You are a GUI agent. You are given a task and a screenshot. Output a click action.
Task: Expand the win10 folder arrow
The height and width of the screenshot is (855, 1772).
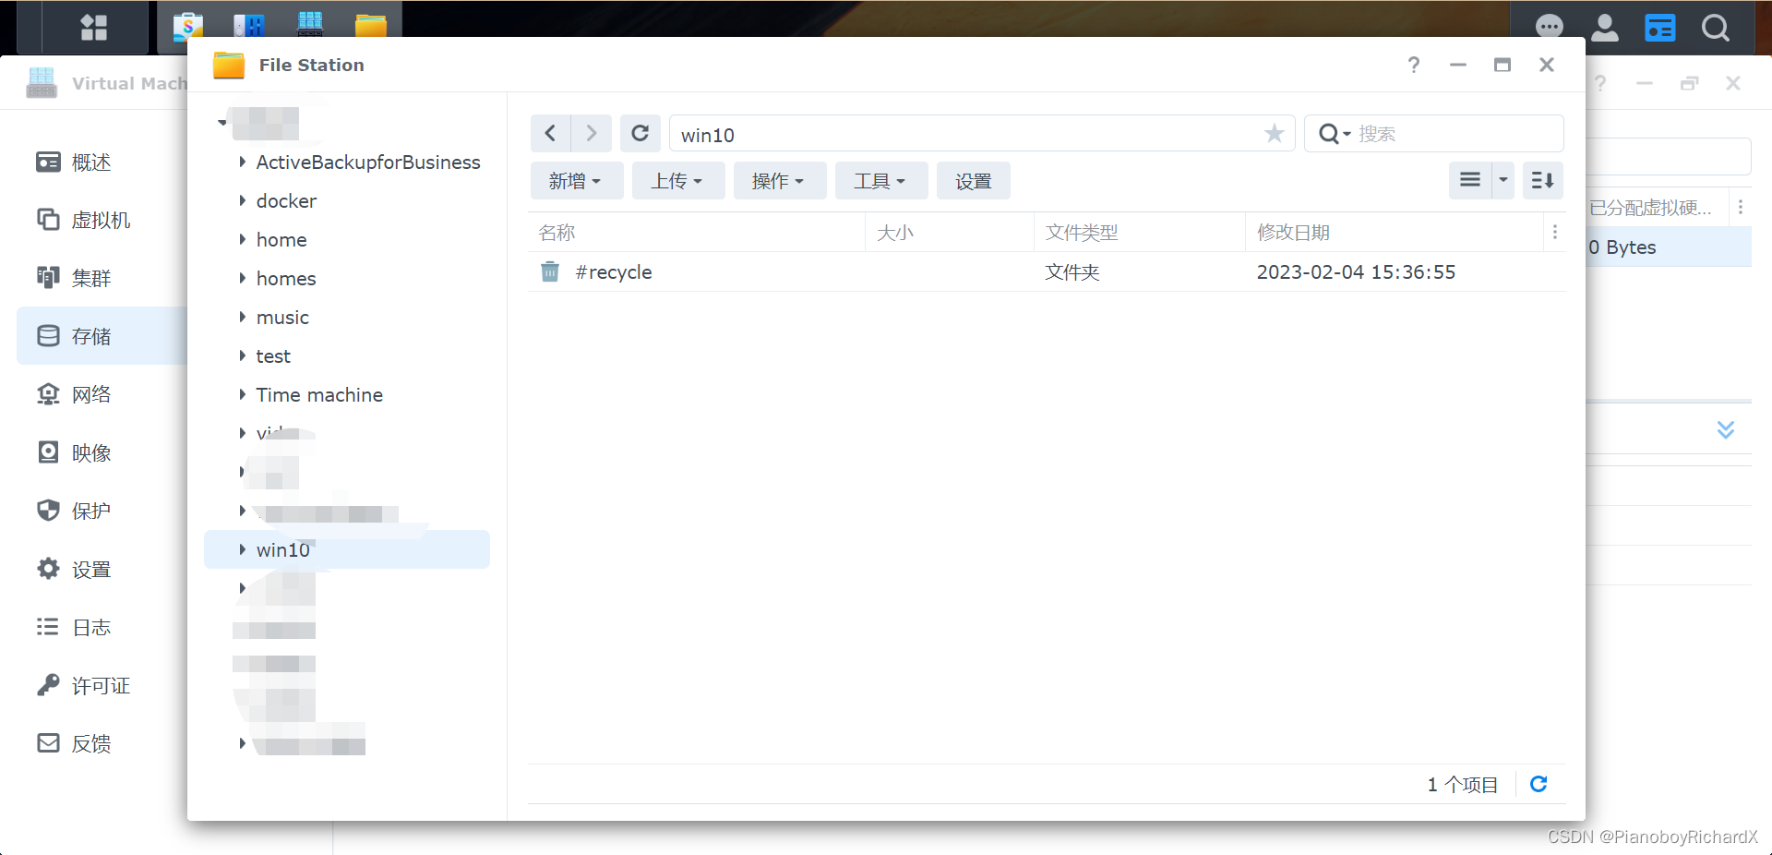point(243,549)
